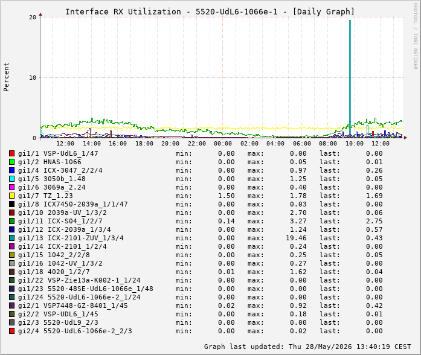The image size is (421, 355).
Task: Click the swatch for gi2/2 VSP-UDL6_1/45
Action: coord(11,314)
